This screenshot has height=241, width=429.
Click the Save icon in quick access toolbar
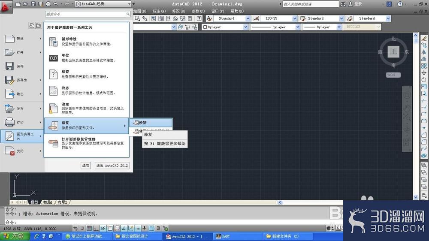[x=33, y=4]
